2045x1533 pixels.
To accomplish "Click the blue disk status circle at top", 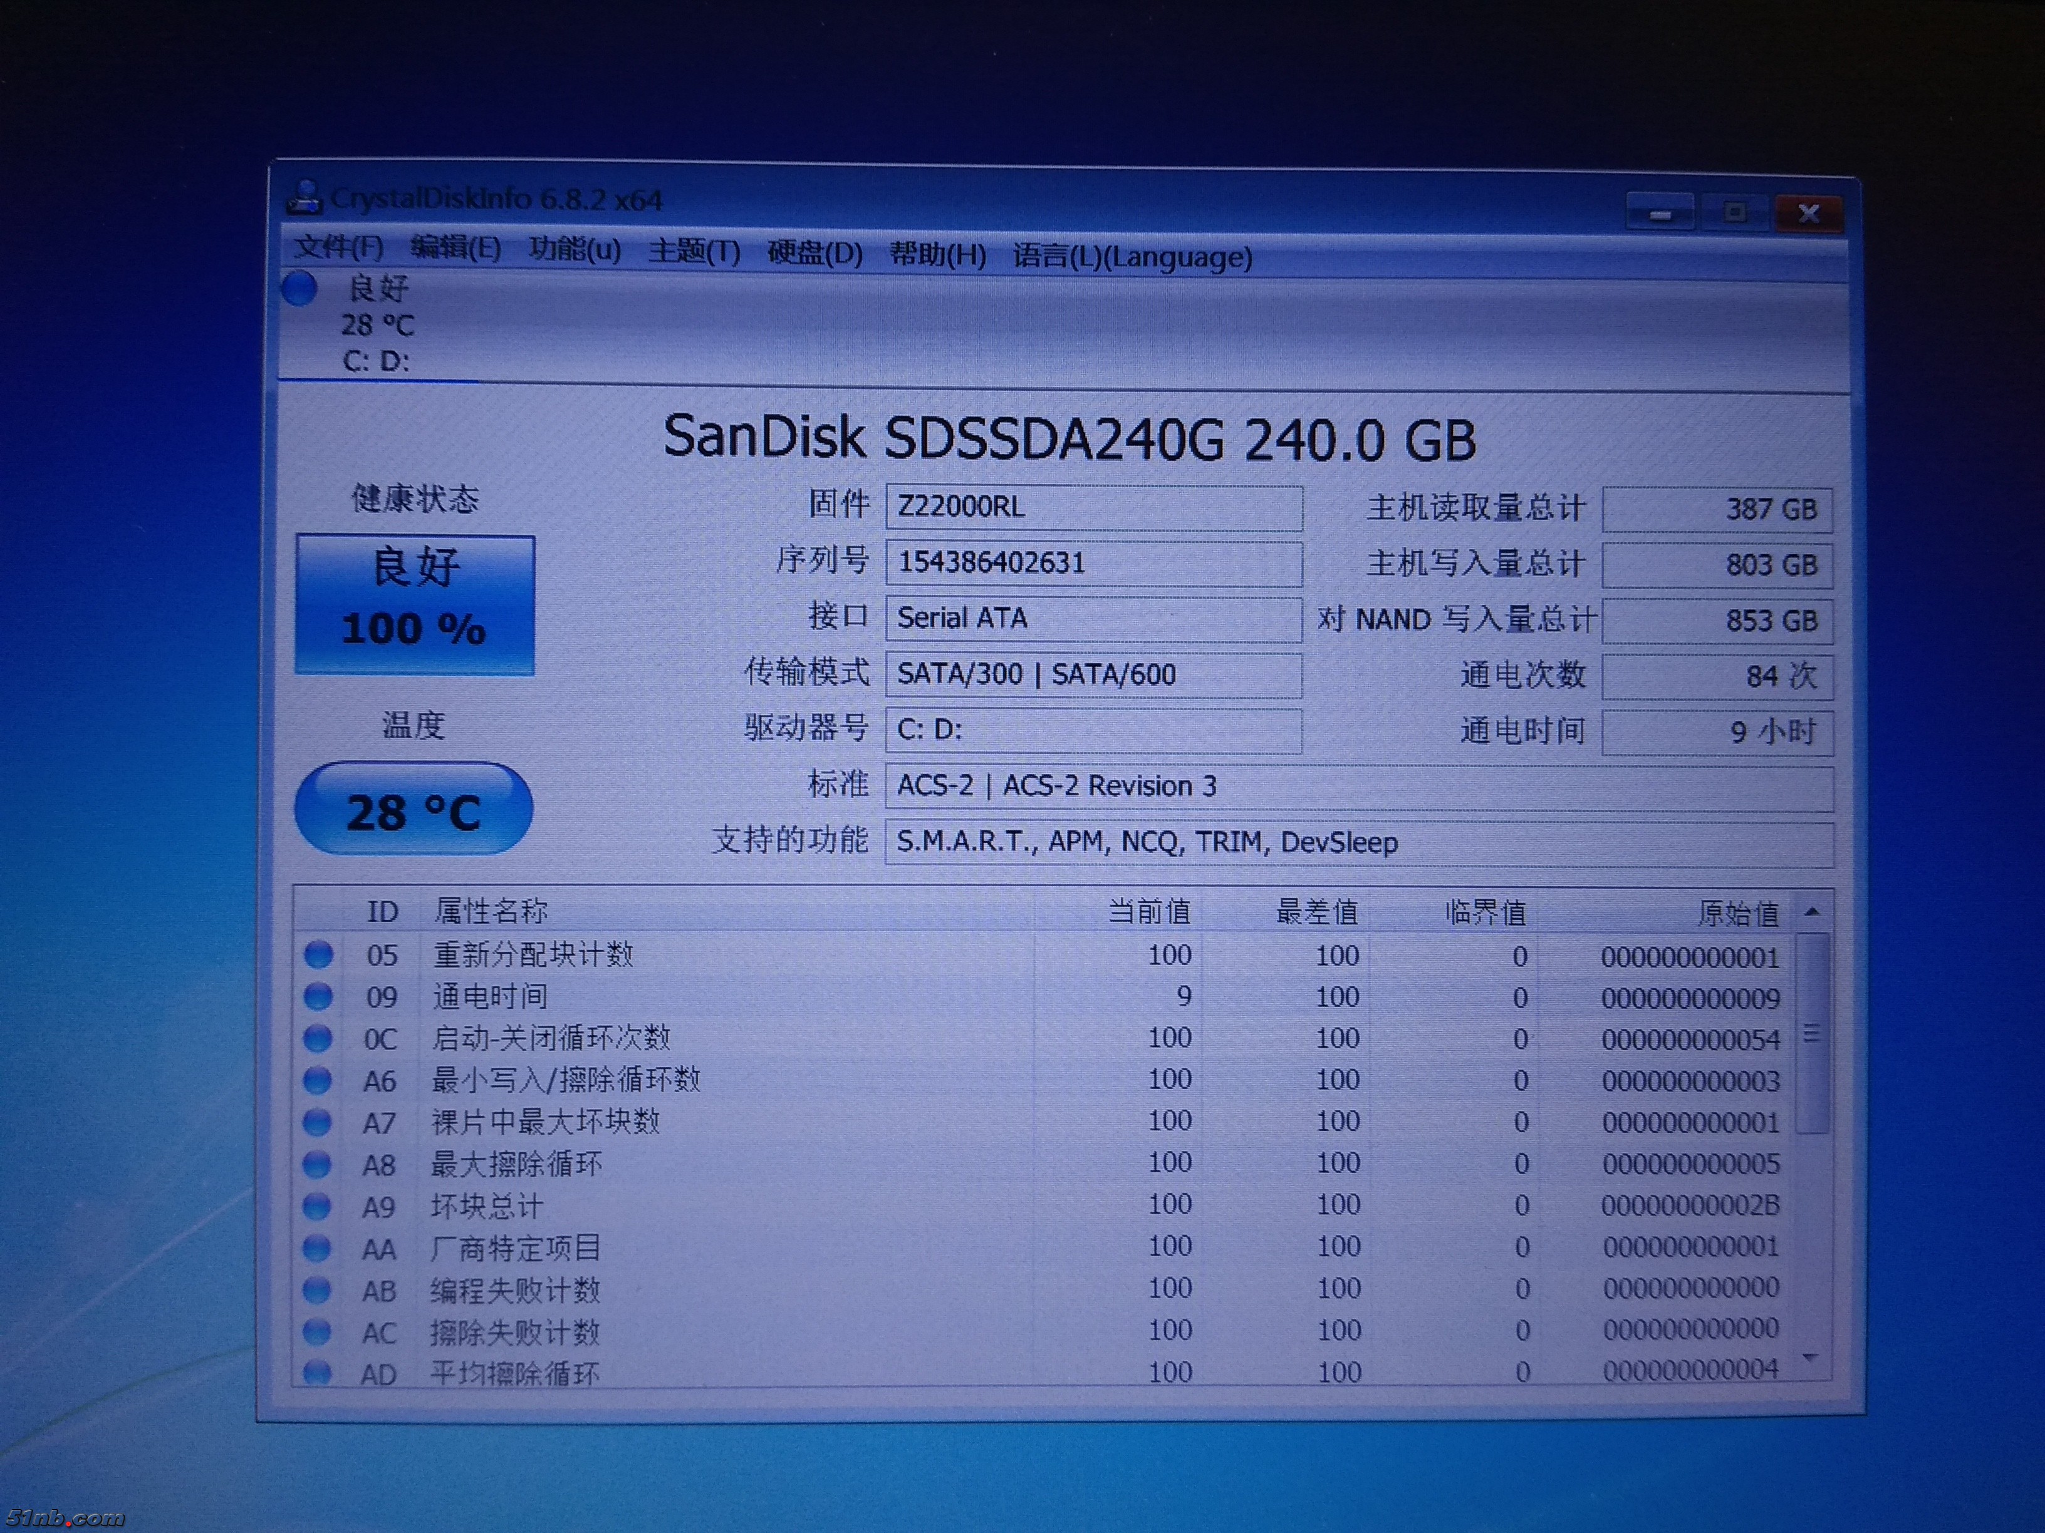I will click(299, 288).
